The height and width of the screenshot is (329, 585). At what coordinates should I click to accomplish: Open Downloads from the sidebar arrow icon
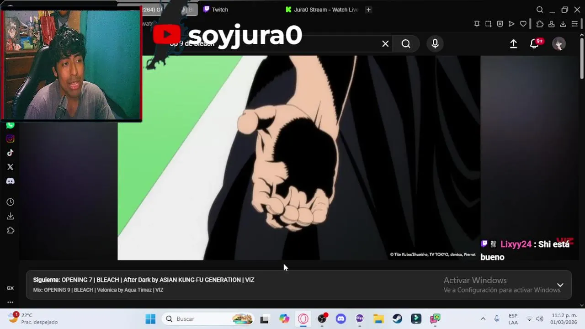click(x=10, y=216)
